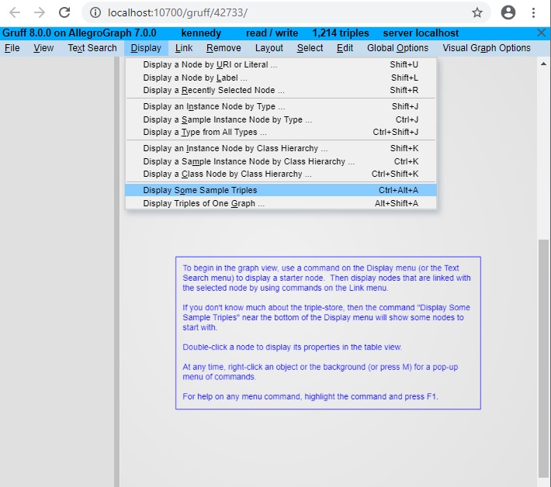
Task: Click the site information icon
Action: (95, 12)
